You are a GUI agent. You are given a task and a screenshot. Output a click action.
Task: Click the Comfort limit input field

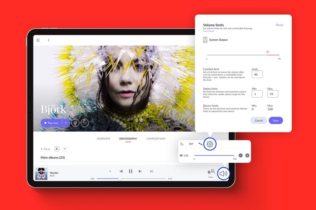257,74
